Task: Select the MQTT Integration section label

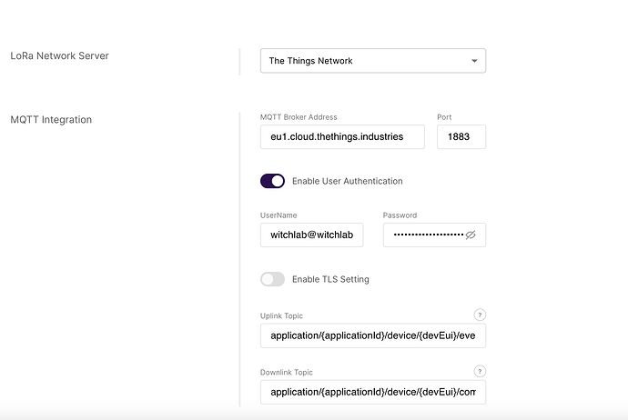Action: coord(51,119)
